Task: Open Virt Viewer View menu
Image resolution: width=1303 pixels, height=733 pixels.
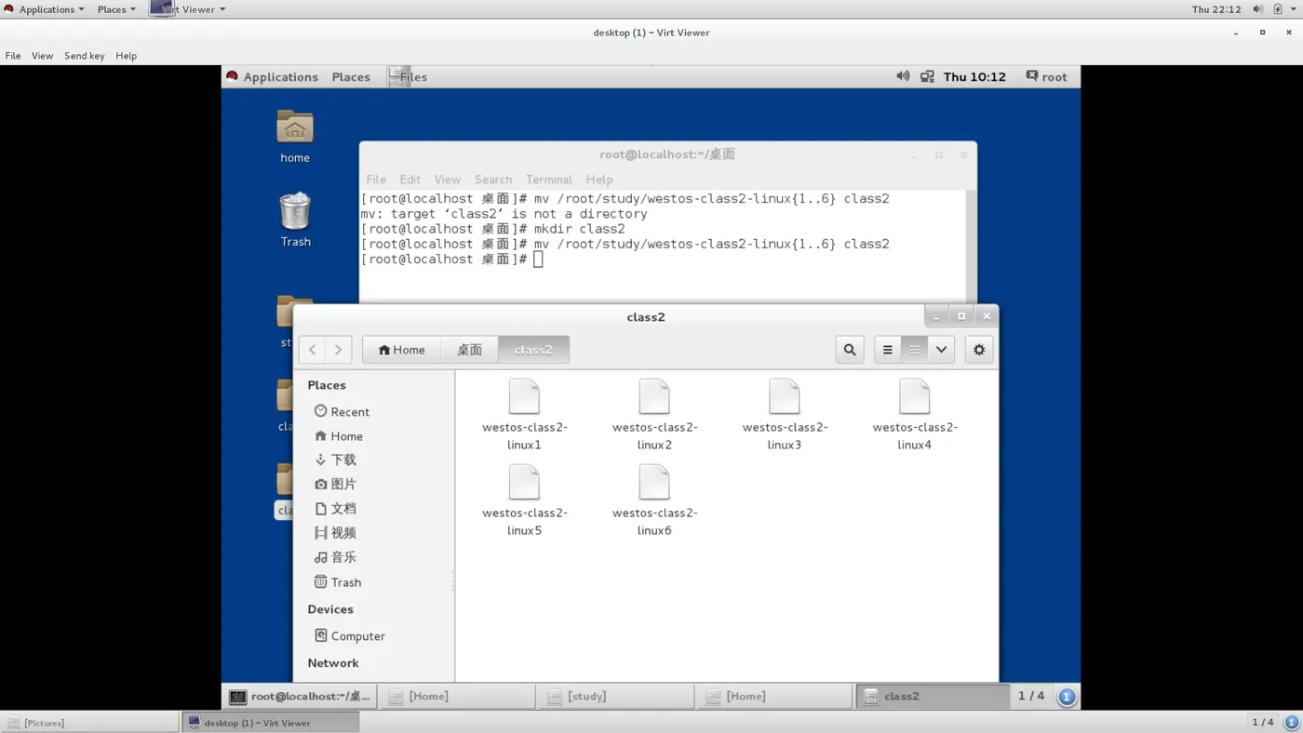Action: click(42, 56)
